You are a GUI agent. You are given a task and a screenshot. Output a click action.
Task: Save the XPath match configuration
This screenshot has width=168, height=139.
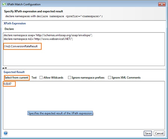(148, 133)
